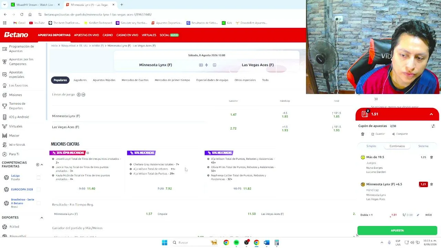
Task: Open the Misiones target icon
Action: [x=4, y=95]
